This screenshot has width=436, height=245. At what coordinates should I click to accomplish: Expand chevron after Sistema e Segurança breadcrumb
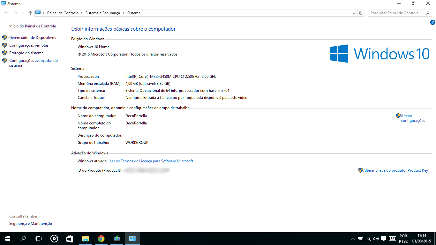(124, 13)
